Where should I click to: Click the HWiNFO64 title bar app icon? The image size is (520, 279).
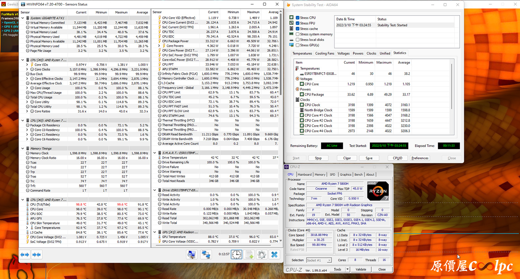click(23, 4)
